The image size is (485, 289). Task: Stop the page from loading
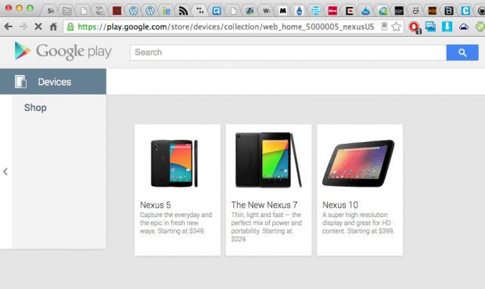click(x=38, y=27)
